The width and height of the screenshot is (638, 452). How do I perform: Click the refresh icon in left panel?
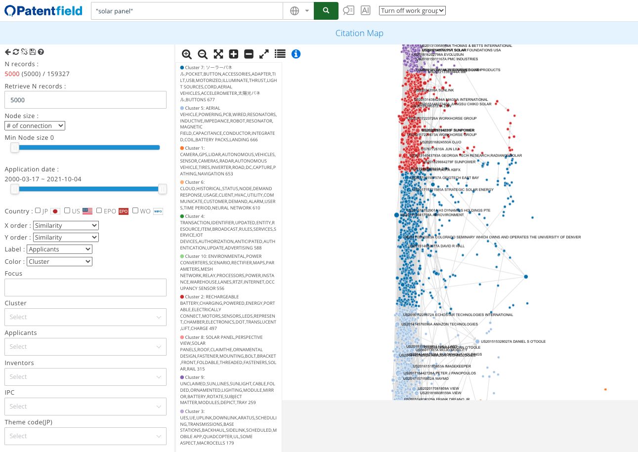(x=16, y=52)
